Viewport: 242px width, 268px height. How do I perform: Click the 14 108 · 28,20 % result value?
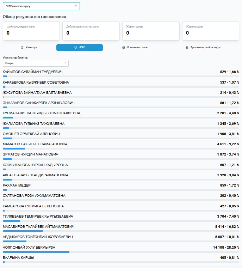pyautogui.click(x=226, y=247)
